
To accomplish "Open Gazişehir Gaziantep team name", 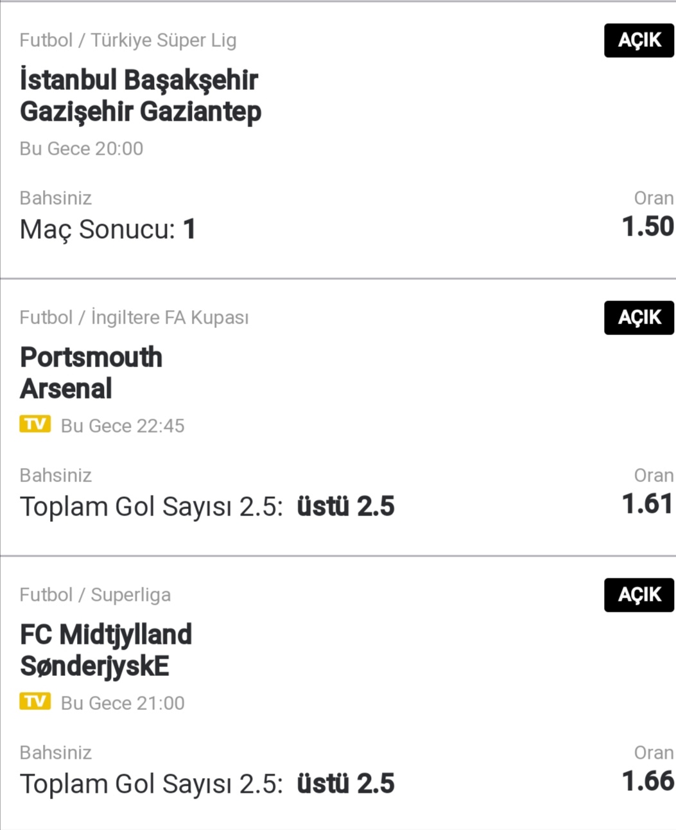I will (x=141, y=112).
